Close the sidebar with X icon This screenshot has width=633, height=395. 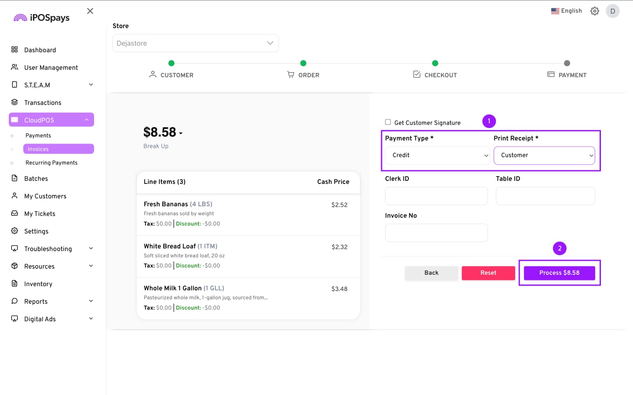[x=90, y=11]
